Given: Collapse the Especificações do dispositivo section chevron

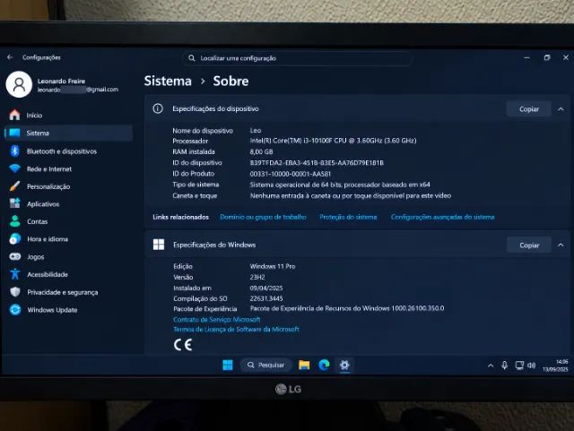Looking at the screenshot, I should coord(561,109).
